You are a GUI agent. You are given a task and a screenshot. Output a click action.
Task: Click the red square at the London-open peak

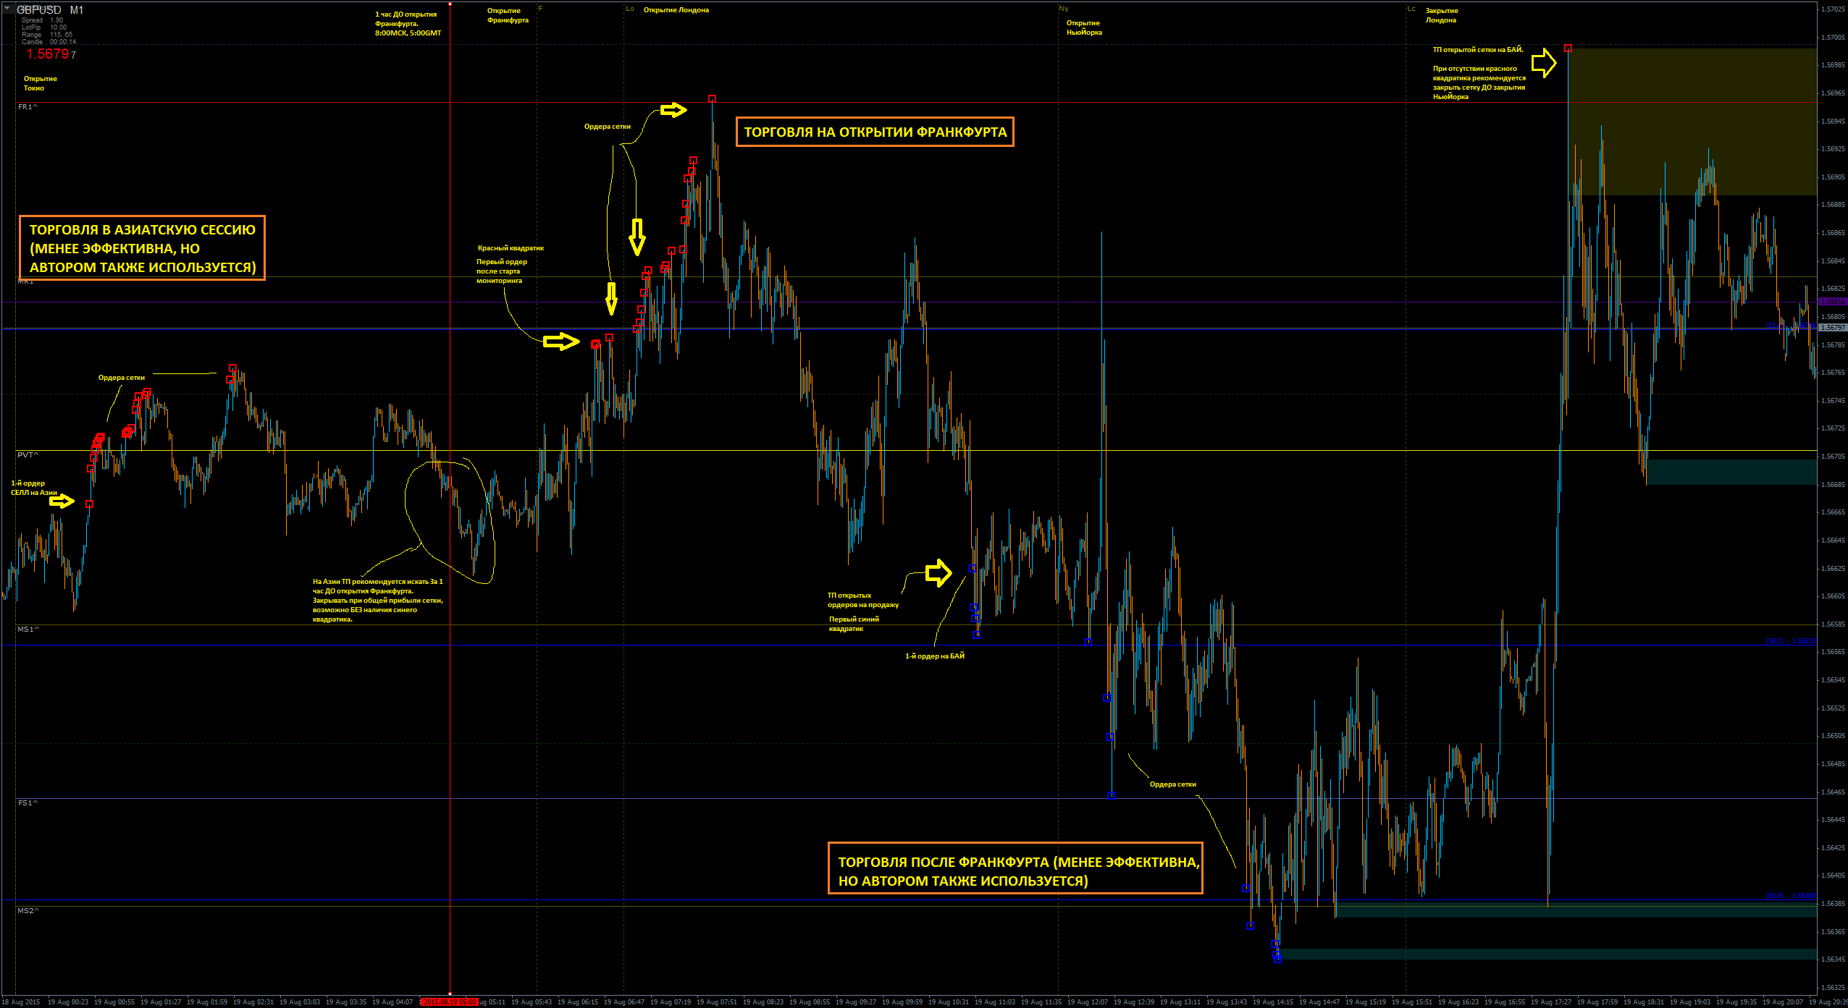click(x=712, y=99)
